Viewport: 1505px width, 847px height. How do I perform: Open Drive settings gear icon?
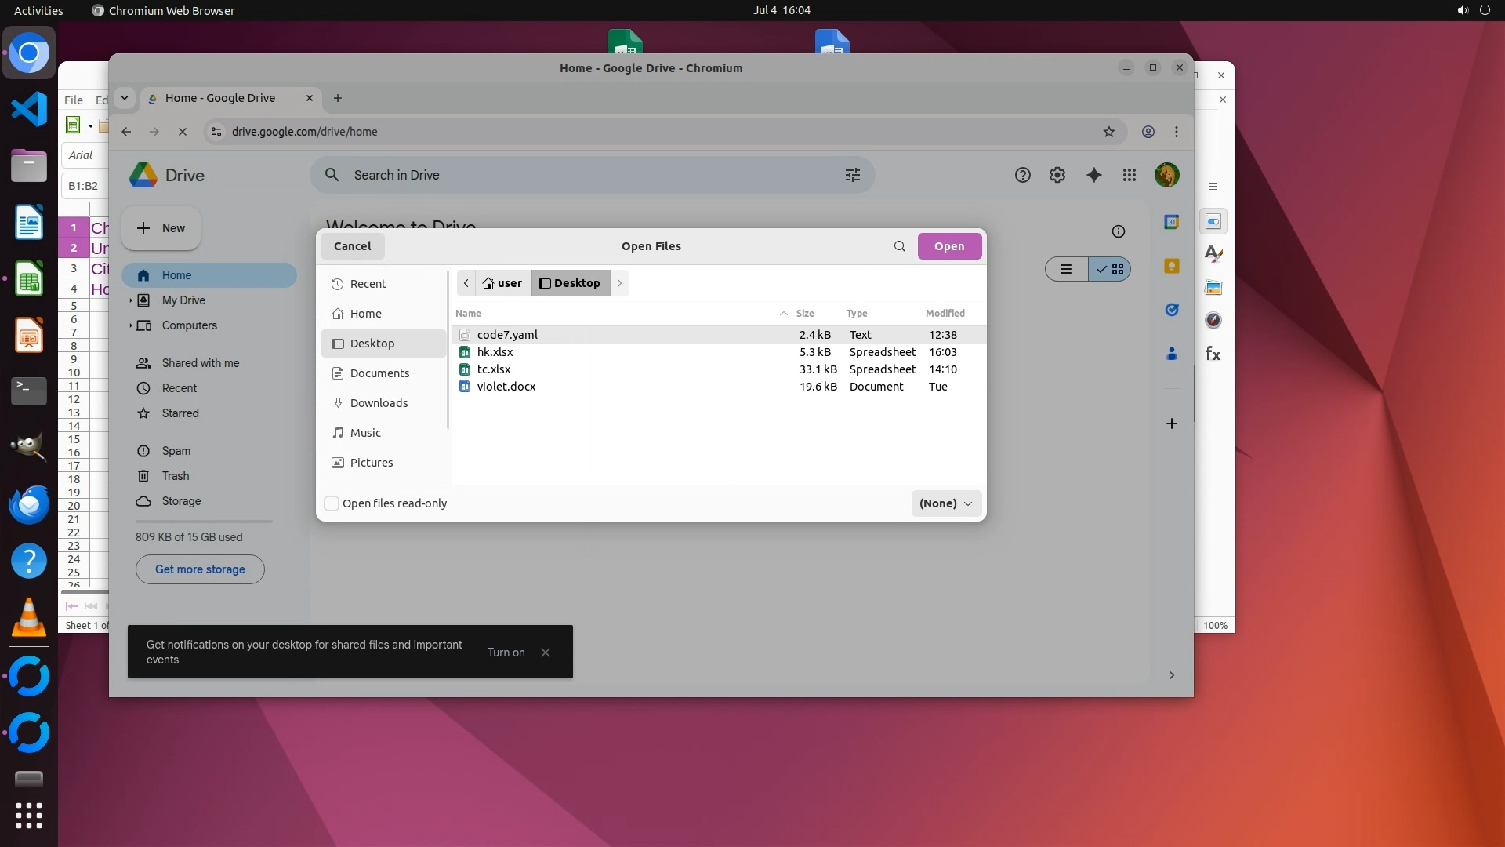(1057, 175)
